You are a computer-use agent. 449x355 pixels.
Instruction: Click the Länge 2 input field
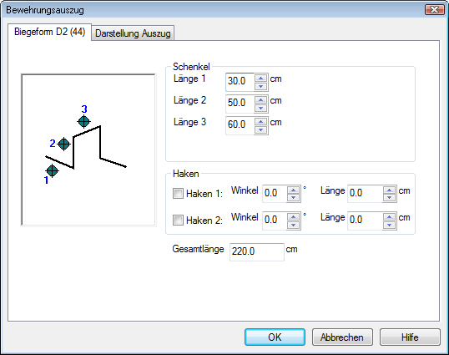(x=240, y=103)
